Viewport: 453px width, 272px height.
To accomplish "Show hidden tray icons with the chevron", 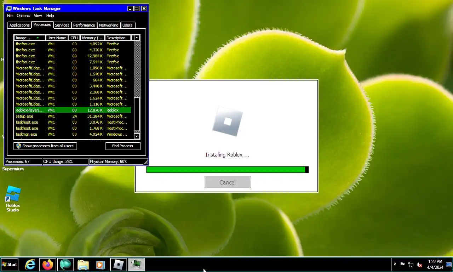I will tap(395, 265).
